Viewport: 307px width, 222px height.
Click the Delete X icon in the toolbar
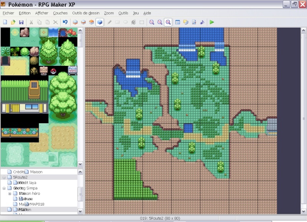coord(56,22)
